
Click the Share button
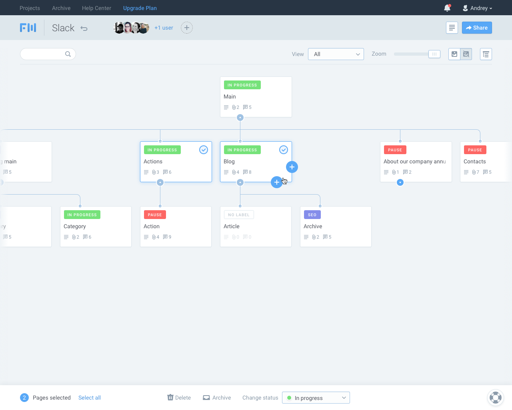point(477,28)
